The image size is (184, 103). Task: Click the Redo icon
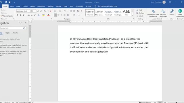click(x=6, y=2)
